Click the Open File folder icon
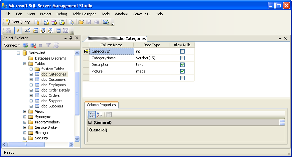Image resolution: width=292 pixels, height=157 pixels. point(81,22)
